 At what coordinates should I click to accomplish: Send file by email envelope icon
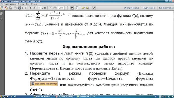pos(24,8)
